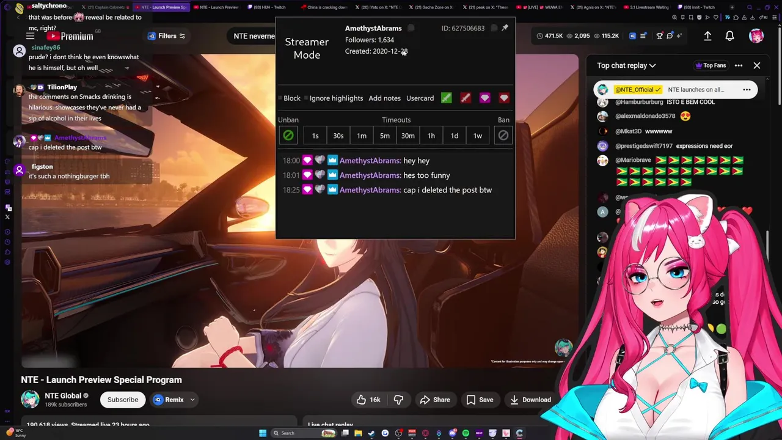Unban the user with green circle icon
782x440 pixels.
[x=288, y=135]
